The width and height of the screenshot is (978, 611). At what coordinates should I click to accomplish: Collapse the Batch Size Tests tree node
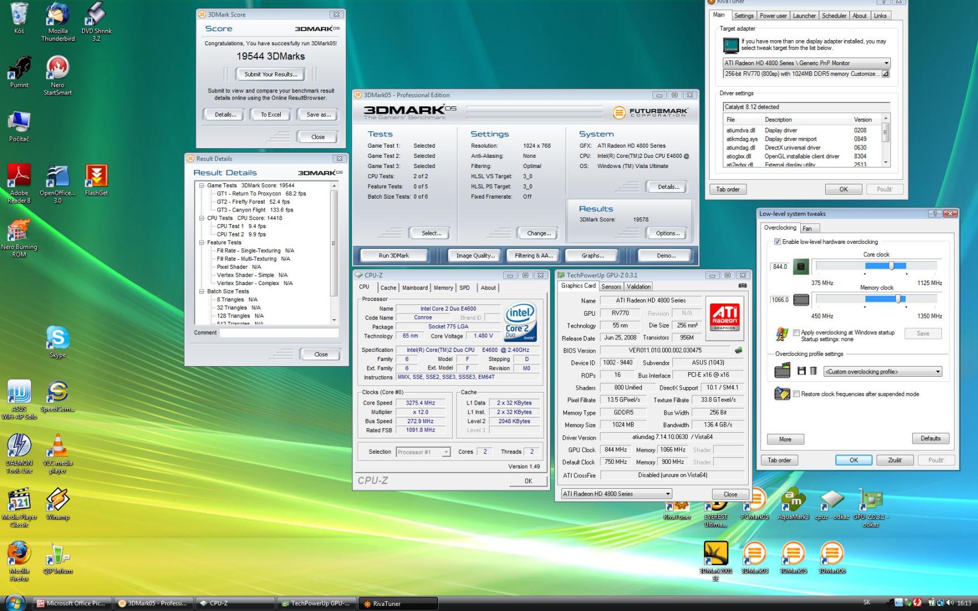point(201,291)
